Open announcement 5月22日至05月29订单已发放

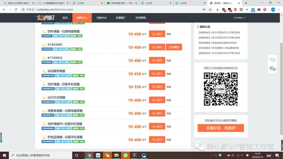(x=219, y=53)
